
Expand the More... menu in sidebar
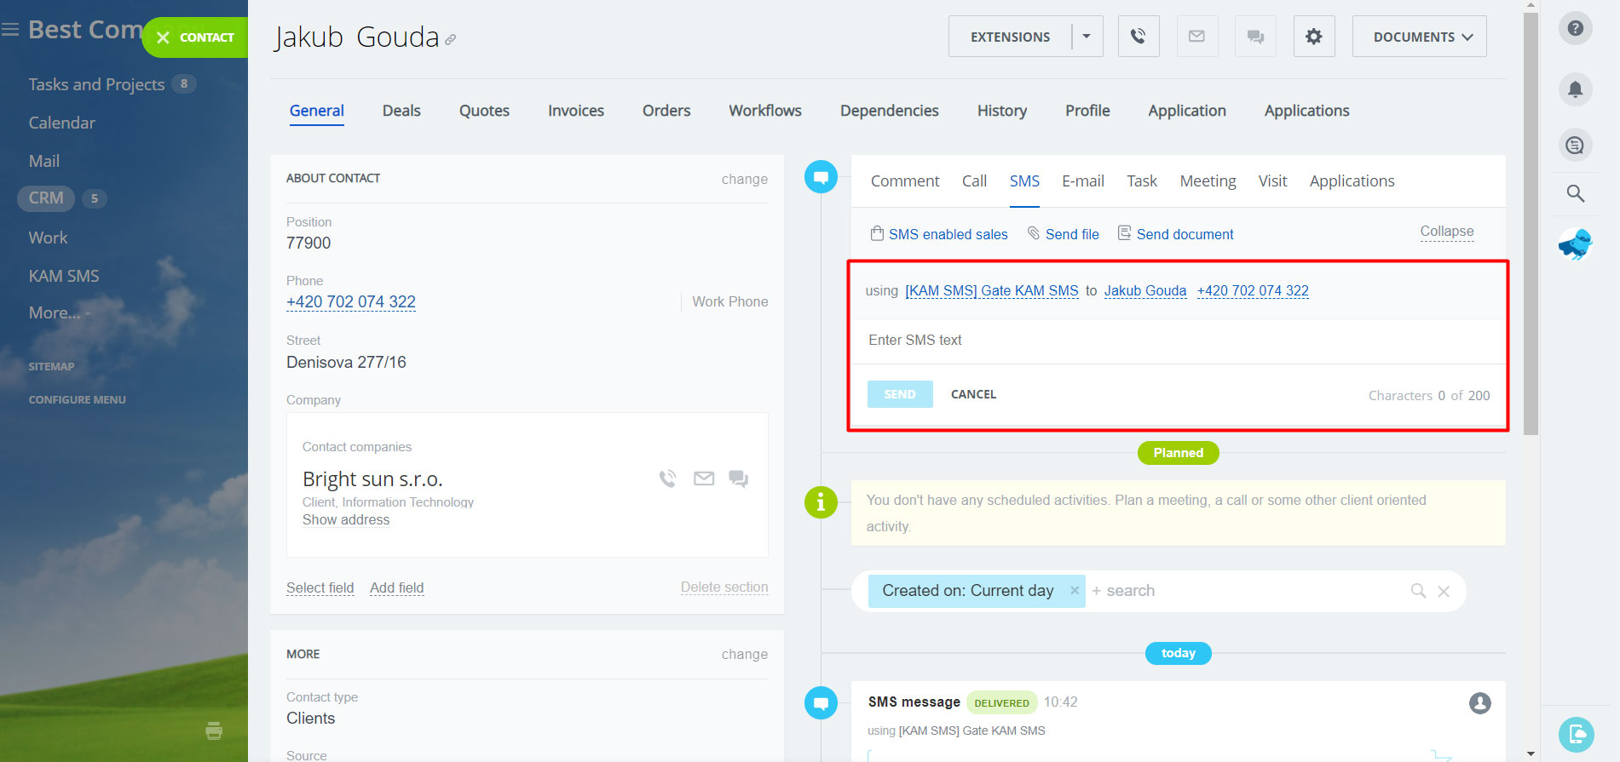[58, 312]
